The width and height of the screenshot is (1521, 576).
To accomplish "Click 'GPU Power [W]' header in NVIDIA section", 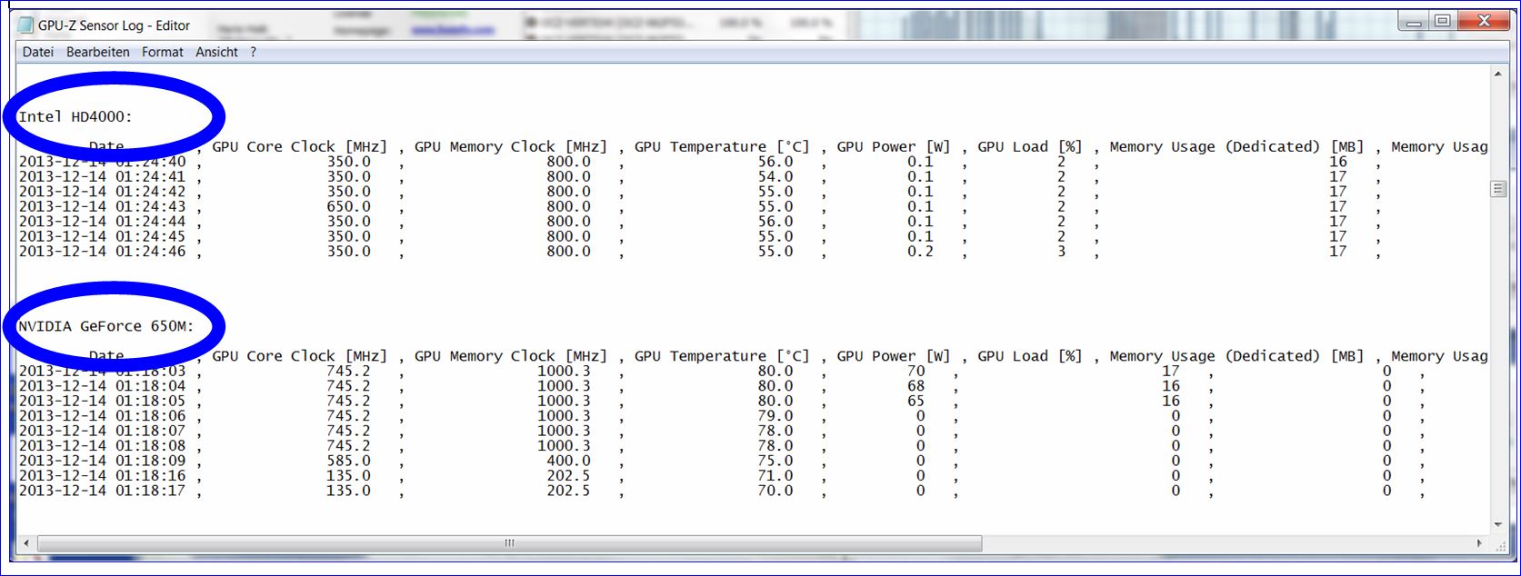I will [x=894, y=356].
